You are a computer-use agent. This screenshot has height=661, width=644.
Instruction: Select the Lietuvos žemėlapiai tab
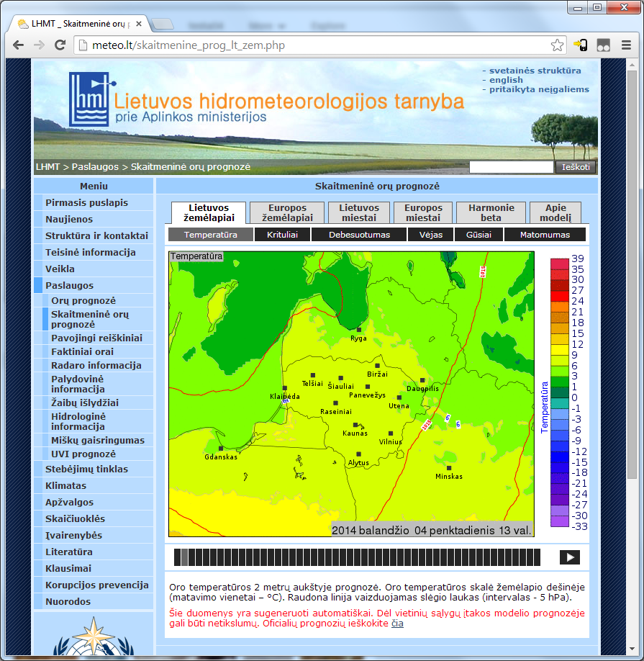(209, 212)
